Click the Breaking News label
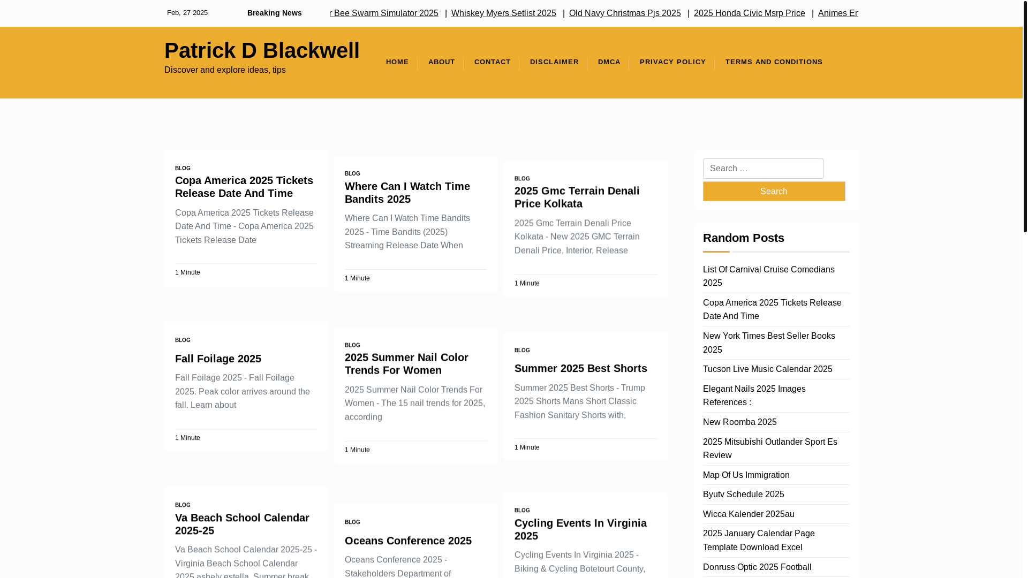This screenshot has width=1028, height=578. pyautogui.click(x=274, y=13)
